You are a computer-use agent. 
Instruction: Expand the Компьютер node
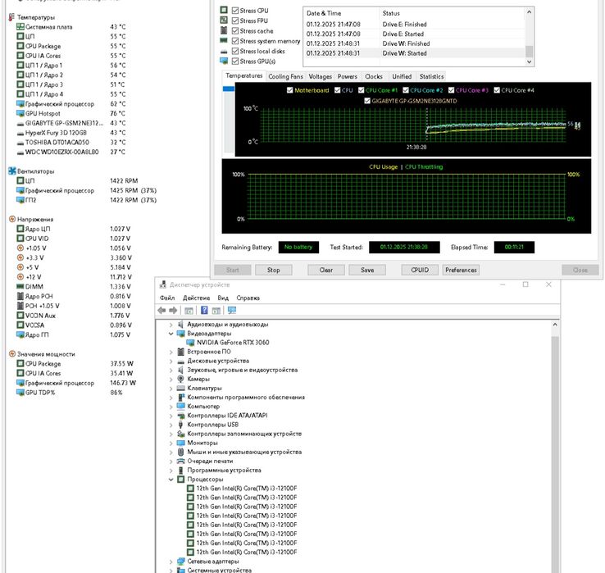point(171,407)
